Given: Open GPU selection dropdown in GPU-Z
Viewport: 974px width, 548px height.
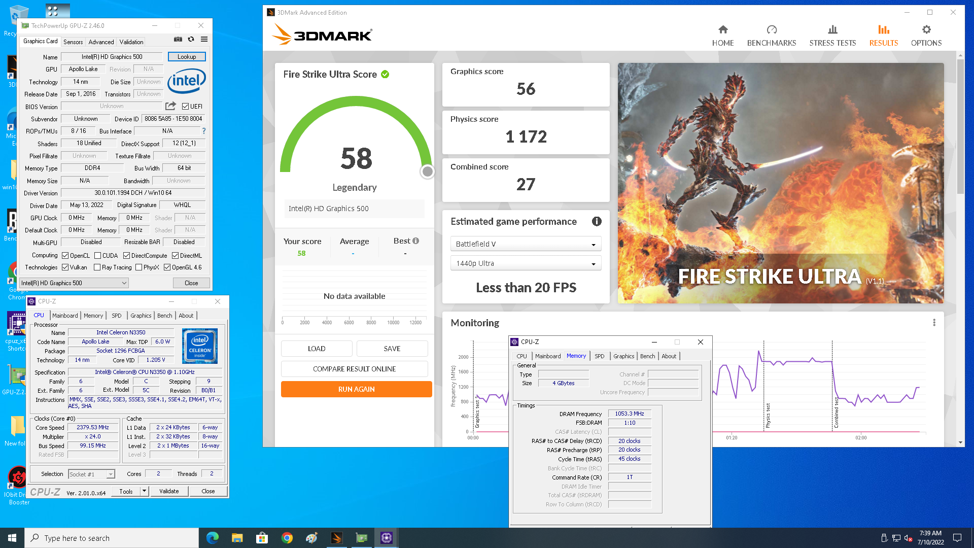Looking at the screenshot, I should (74, 283).
